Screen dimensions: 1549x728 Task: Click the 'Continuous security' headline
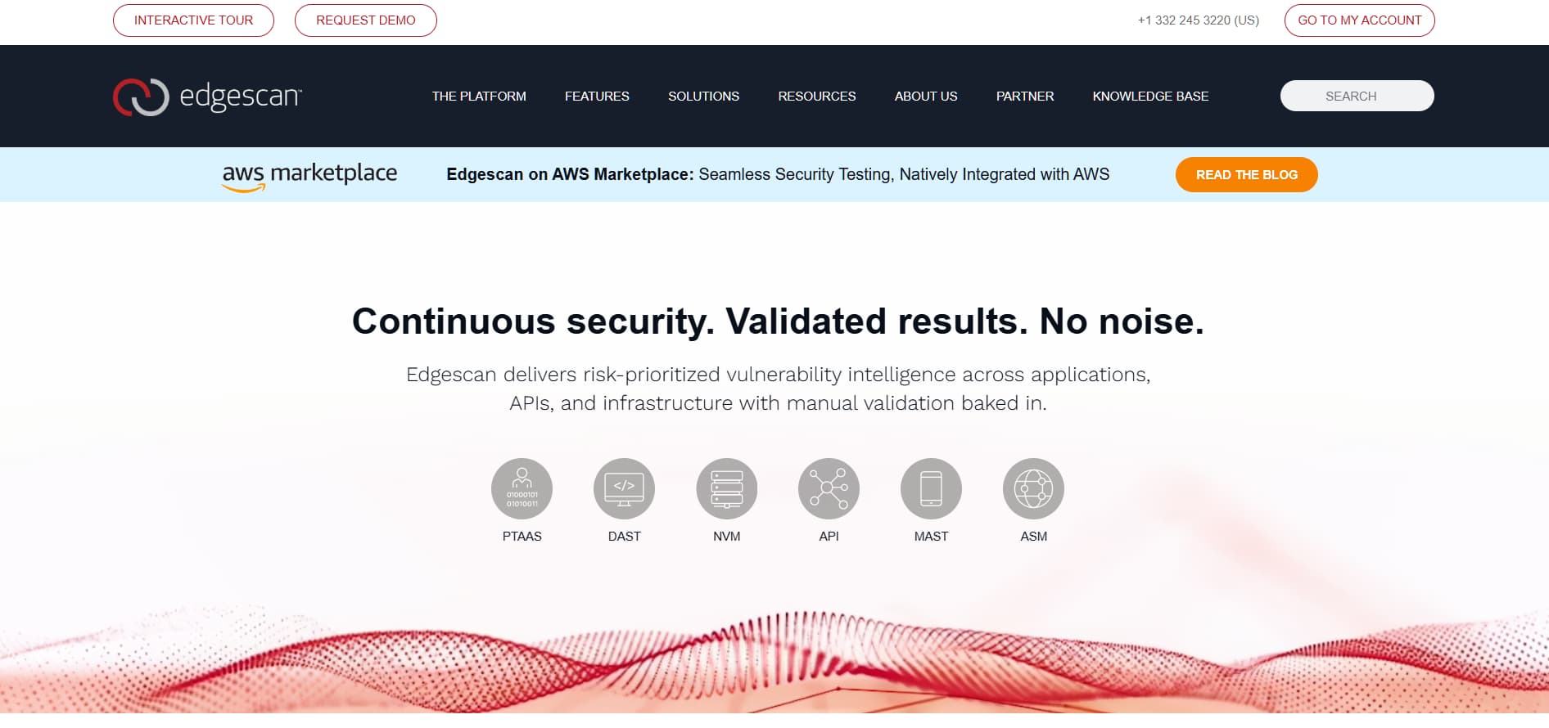[x=778, y=321]
